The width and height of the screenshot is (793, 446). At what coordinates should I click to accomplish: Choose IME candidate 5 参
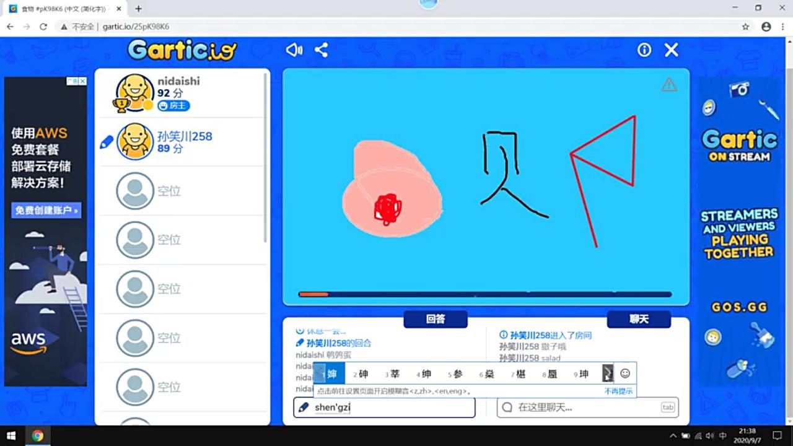(x=455, y=374)
